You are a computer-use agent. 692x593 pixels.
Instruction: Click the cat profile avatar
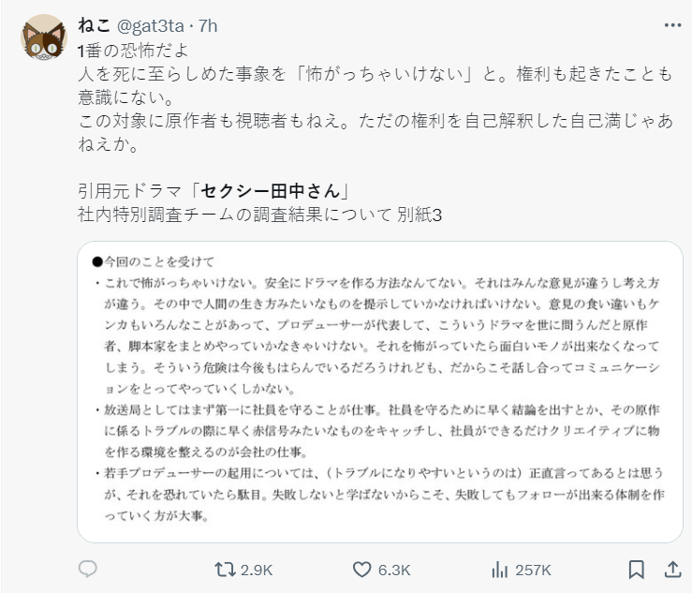pyautogui.click(x=42, y=39)
